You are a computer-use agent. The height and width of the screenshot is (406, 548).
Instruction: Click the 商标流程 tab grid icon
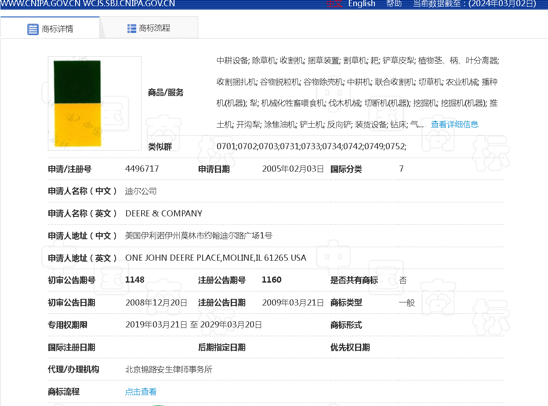pyautogui.click(x=131, y=29)
